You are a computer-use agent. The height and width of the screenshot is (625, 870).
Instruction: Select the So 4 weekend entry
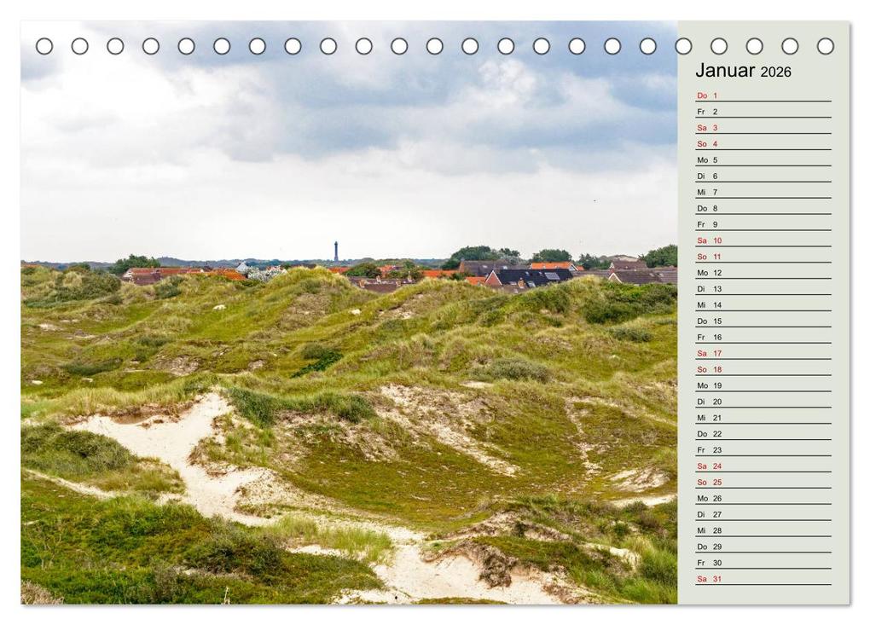tap(705, 143)
